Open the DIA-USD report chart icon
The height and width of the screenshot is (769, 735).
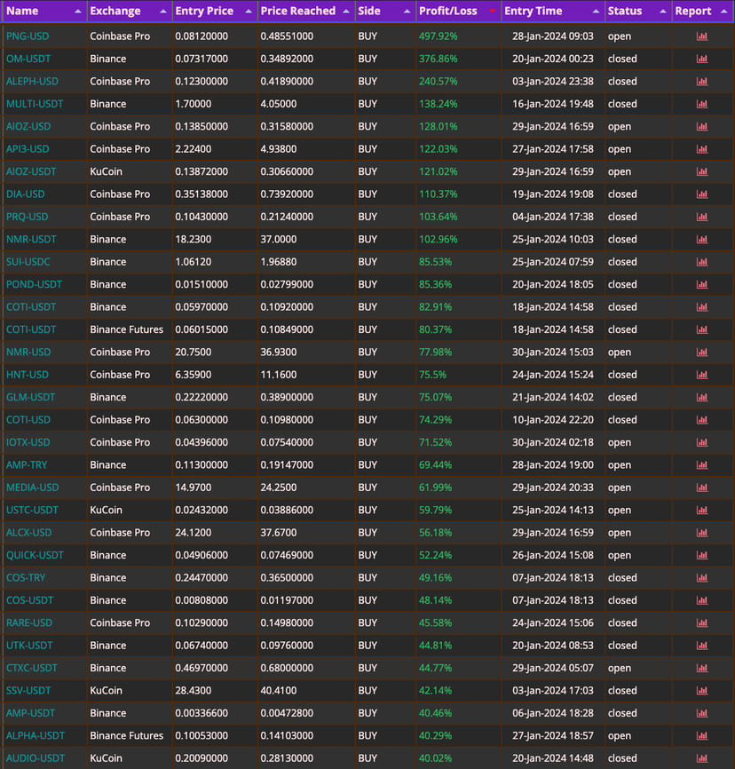coord(701,194)
